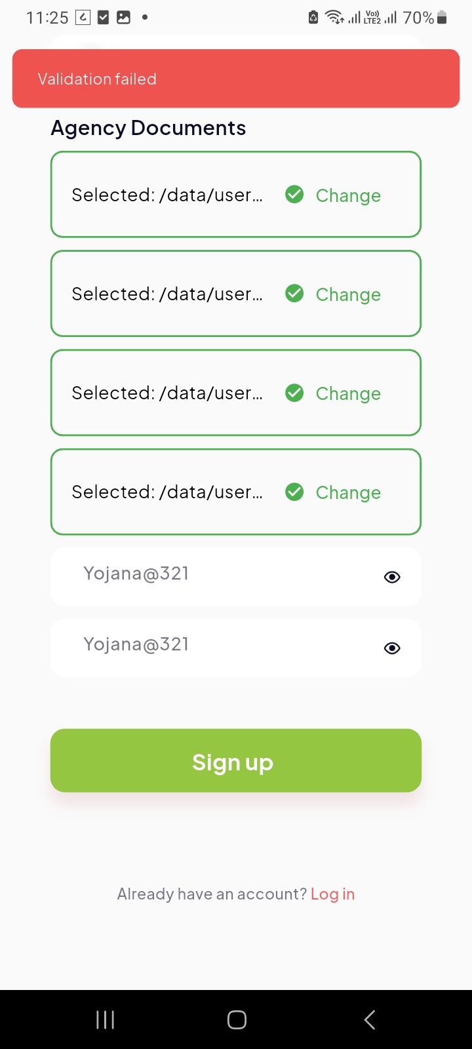
Task: Tap green checkmark on second document row
Action: 294,294
